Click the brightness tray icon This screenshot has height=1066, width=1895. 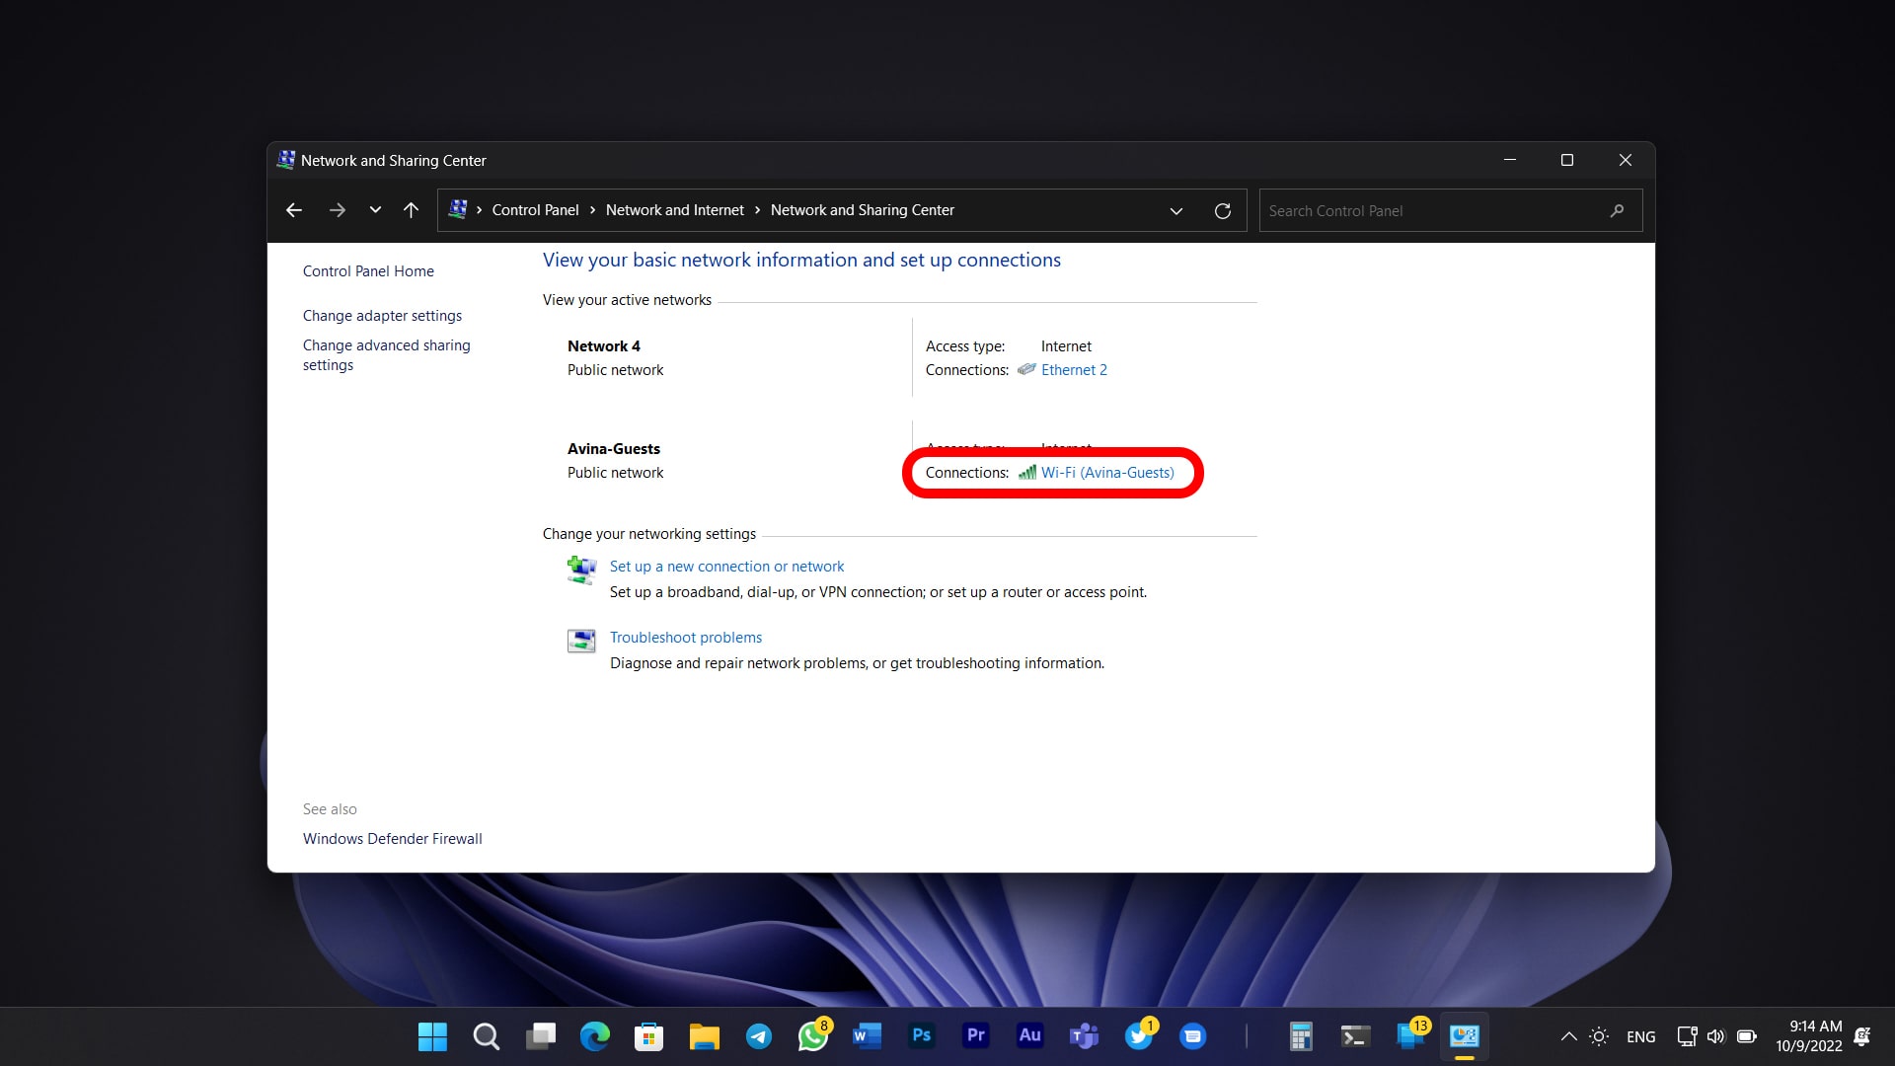[1599, 1036]
